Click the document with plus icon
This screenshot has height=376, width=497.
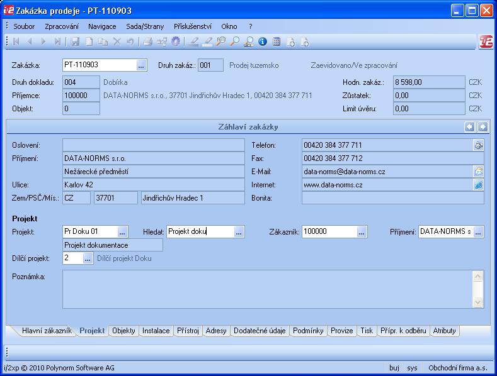point(290,41)
